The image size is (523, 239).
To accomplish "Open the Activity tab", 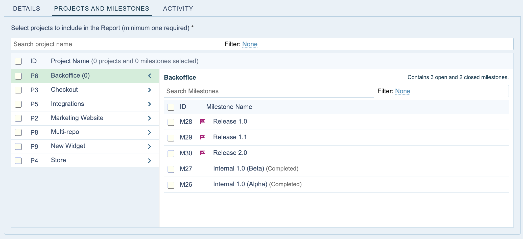I will (178, 9).
